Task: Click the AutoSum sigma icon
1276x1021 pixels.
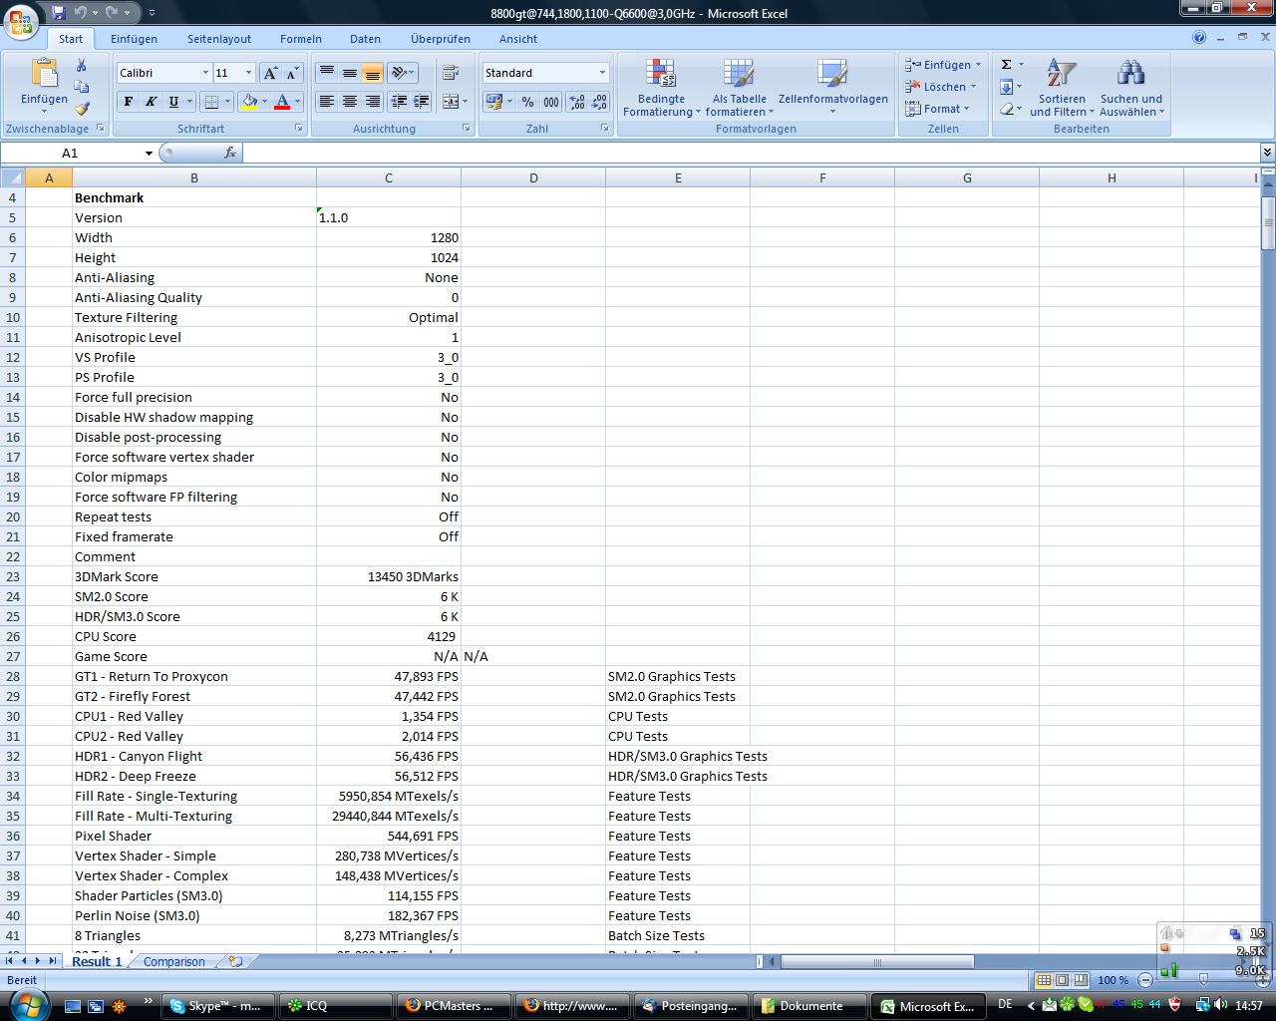Action: pyautogui.click(x=1006, y=65)
